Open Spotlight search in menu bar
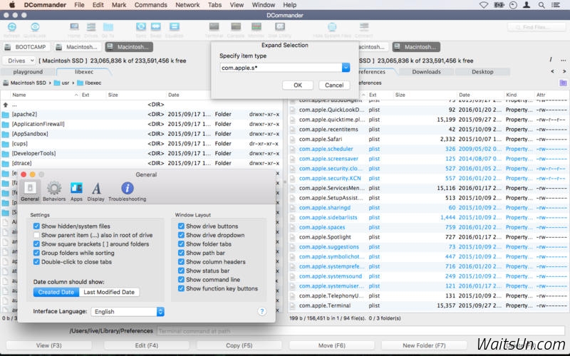Screen dimensions: 570x356 tap(541, 5)
